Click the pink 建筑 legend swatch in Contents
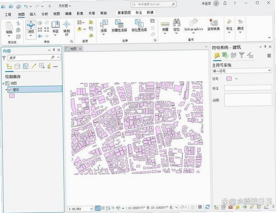Screen dimensions: 276x213 (12, 96)
